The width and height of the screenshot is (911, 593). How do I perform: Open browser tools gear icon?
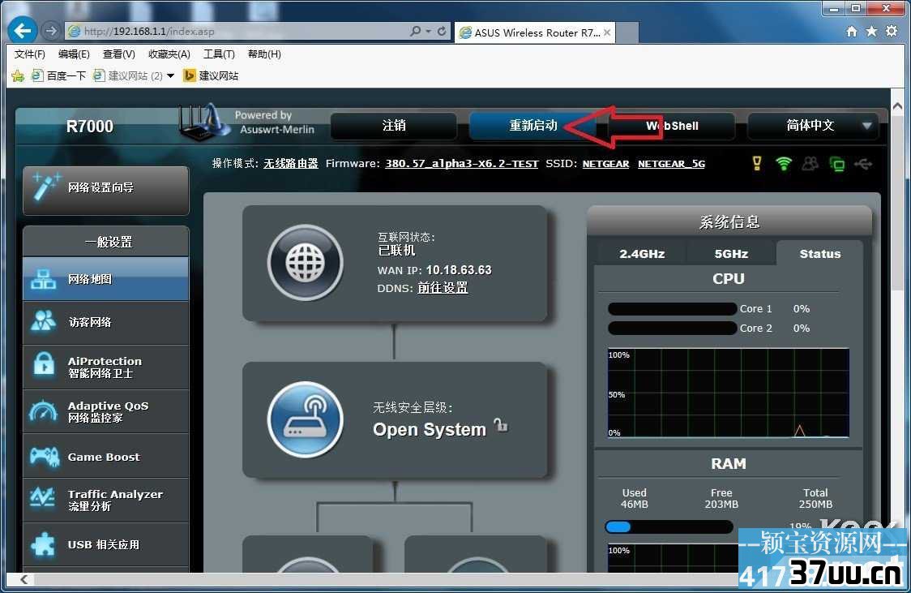tap(892, 32)
